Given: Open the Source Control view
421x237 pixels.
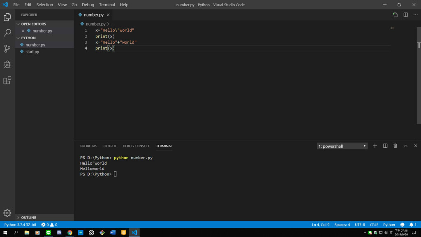Looking at the screenshot, I should (x=7, y=49).
